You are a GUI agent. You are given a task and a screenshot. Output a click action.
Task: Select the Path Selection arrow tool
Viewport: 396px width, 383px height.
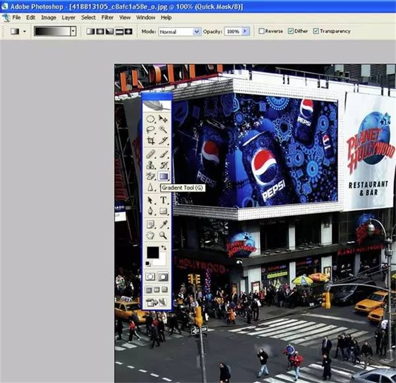151,201
